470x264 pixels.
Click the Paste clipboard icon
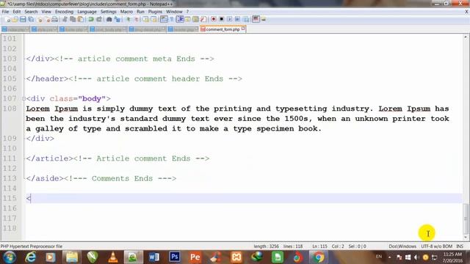[81, 19]
